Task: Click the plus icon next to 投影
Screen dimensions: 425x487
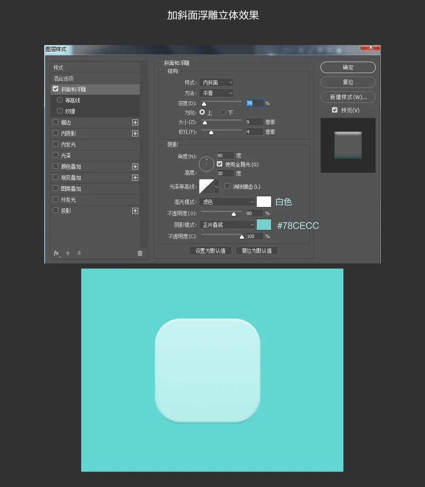Action: point(135,211)
